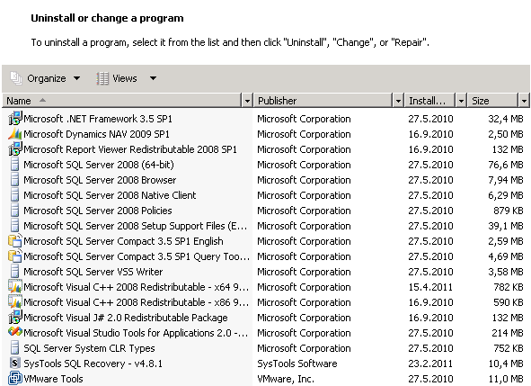This screenshot has height=386, width=531.
Task: Select Visual Studio Tools for Applications 2.0 name
Action: [x=136, y=333]
